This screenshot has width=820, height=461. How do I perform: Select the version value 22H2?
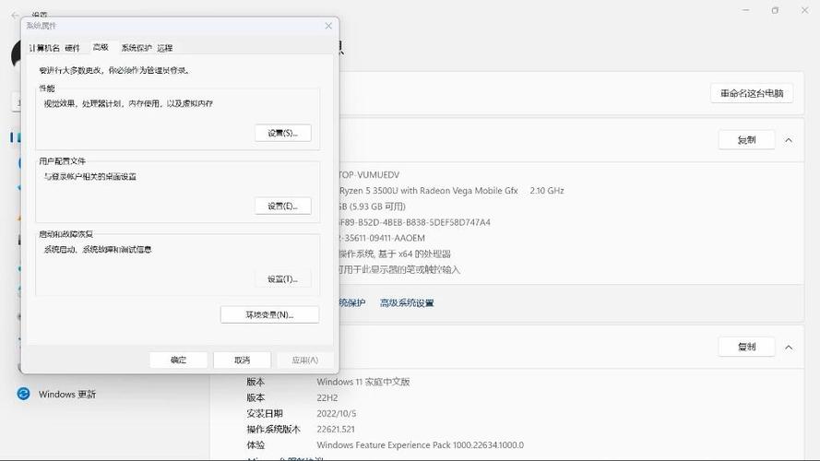327,397
